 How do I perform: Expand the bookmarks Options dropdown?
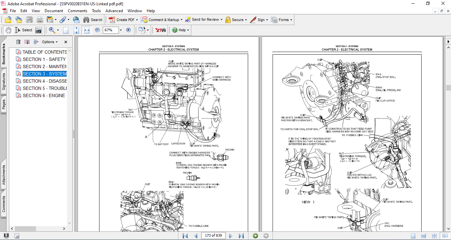(50, 42)
